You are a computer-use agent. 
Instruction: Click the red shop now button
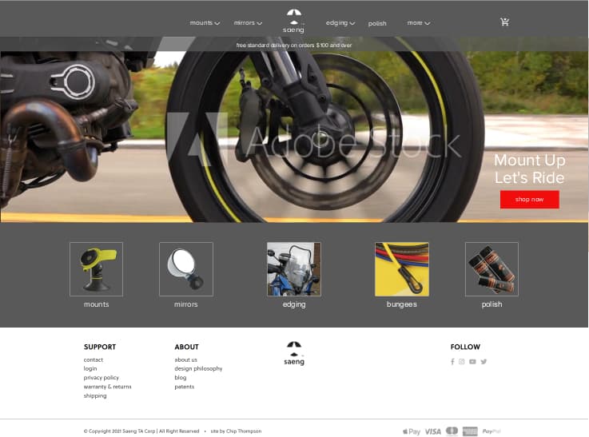[x=530, y=200]
